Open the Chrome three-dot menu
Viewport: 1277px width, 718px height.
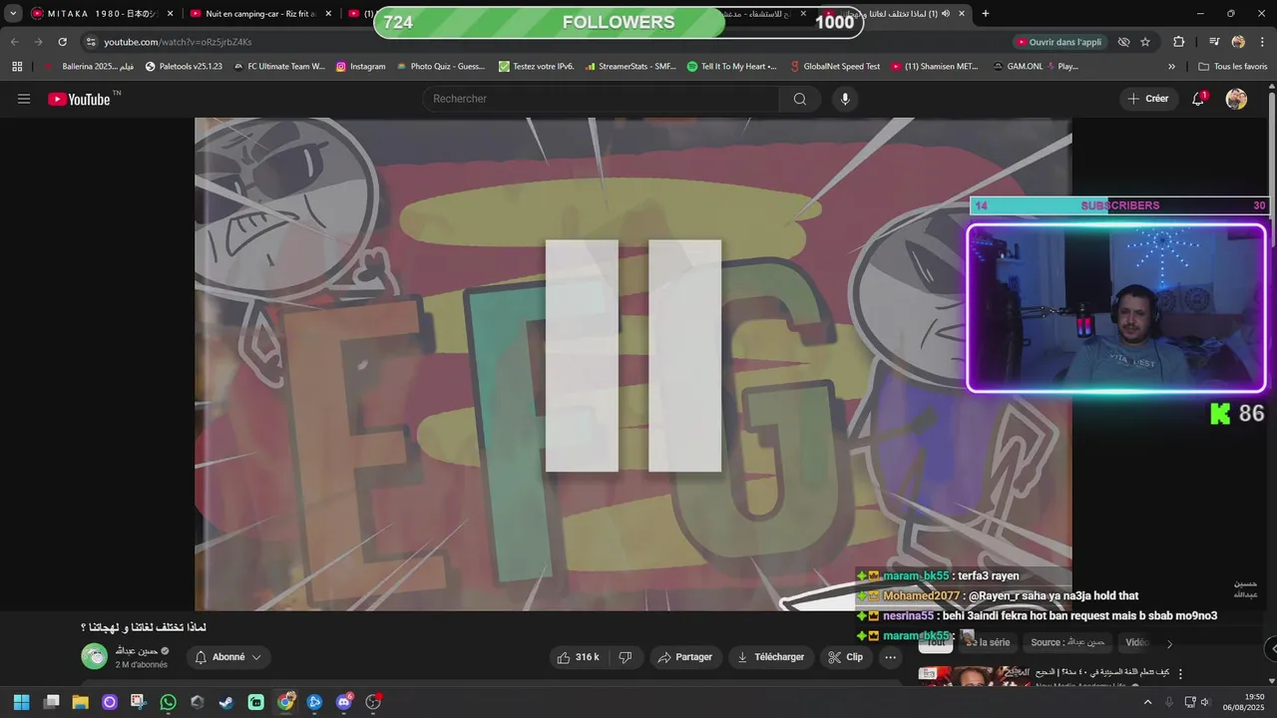tap(1261, 42)
